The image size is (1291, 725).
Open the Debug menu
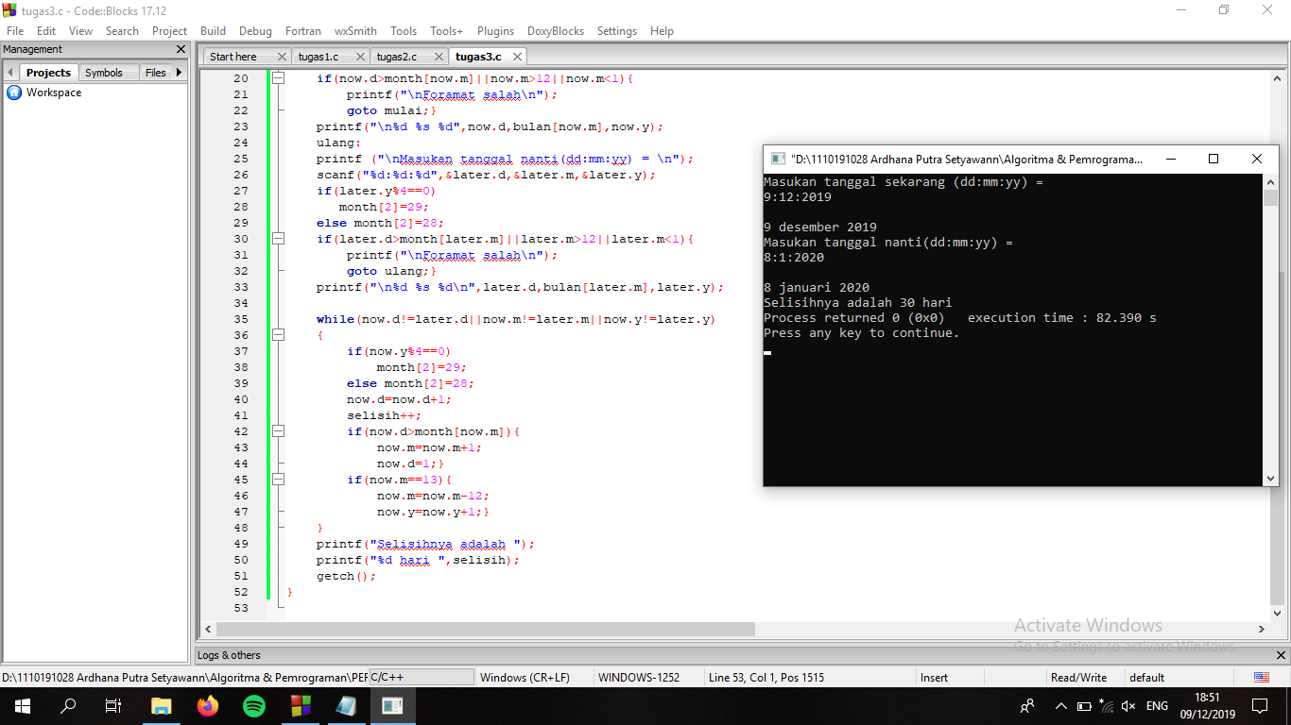(x=255, y=31)
